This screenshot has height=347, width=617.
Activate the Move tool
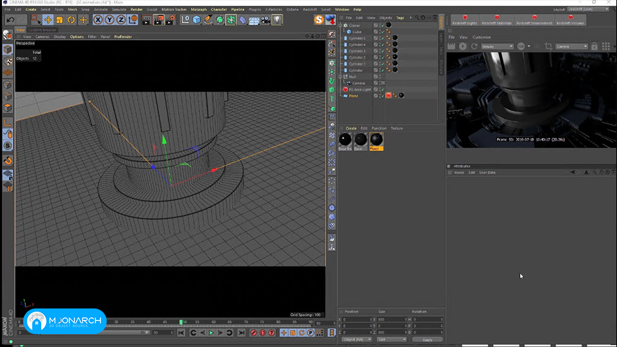(48, 20)
